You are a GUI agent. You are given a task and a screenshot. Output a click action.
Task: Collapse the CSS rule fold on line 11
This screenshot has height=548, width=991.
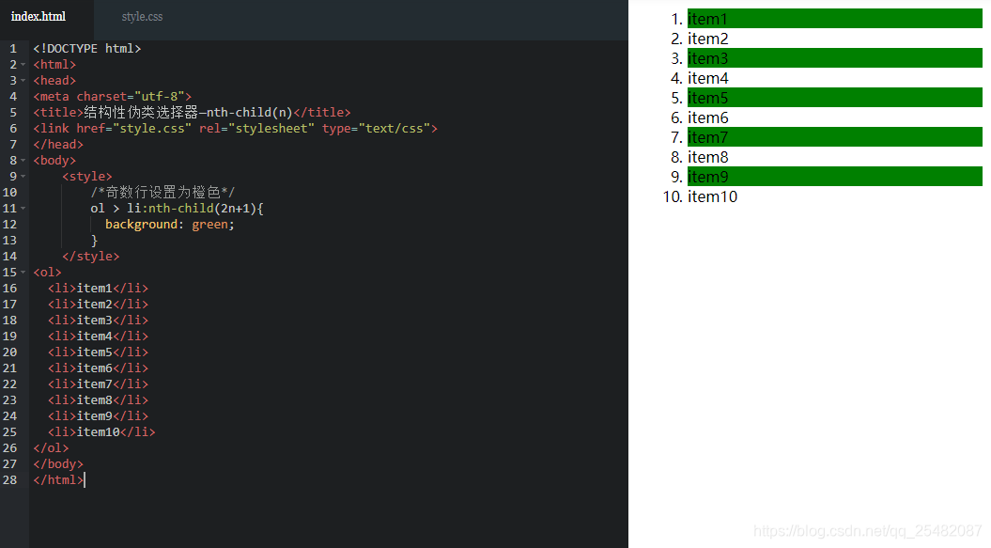pos(23,208)
